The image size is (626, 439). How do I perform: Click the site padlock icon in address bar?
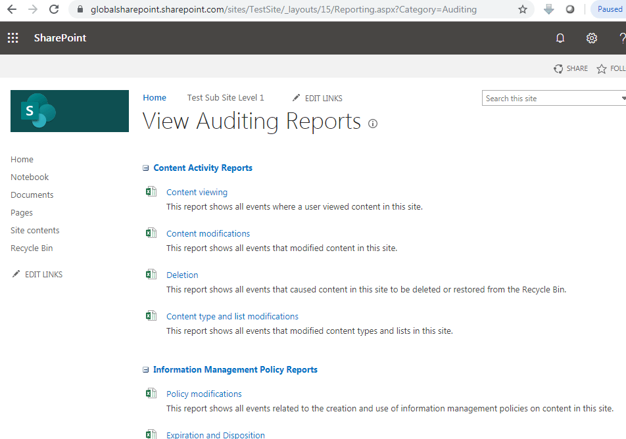coord(80,9)
